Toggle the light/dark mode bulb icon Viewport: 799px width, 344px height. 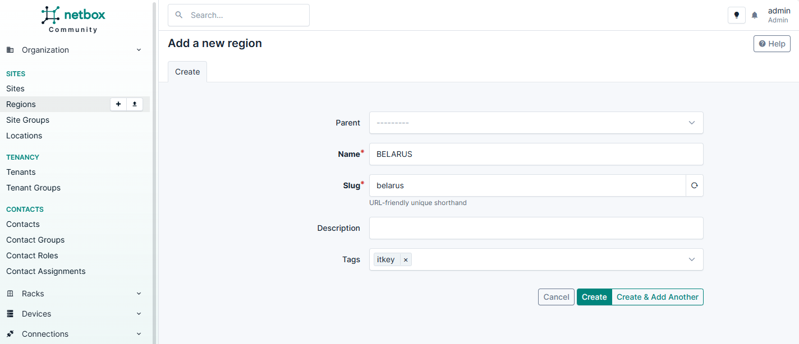(x=736, y=15)
